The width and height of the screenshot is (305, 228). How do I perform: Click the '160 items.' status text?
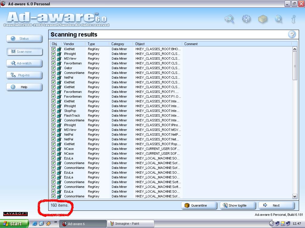tap(60, 205)
